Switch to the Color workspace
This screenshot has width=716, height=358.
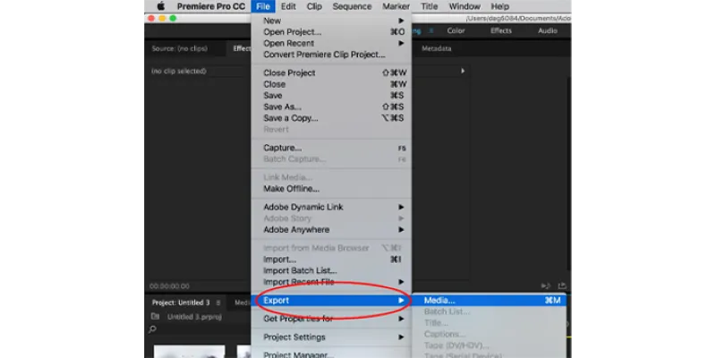click(x=456, y=30)
